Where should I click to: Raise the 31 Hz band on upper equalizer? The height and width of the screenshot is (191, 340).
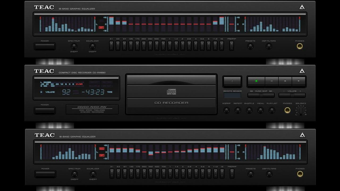111,44
